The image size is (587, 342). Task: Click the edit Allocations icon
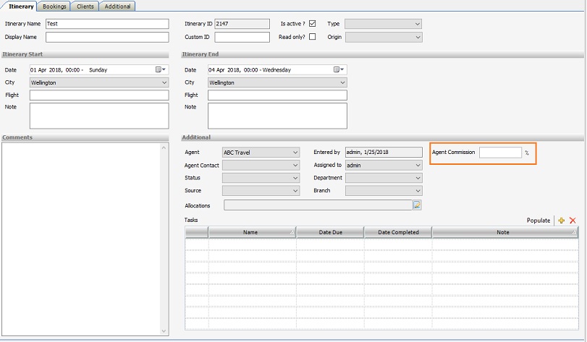pos(417,205)
